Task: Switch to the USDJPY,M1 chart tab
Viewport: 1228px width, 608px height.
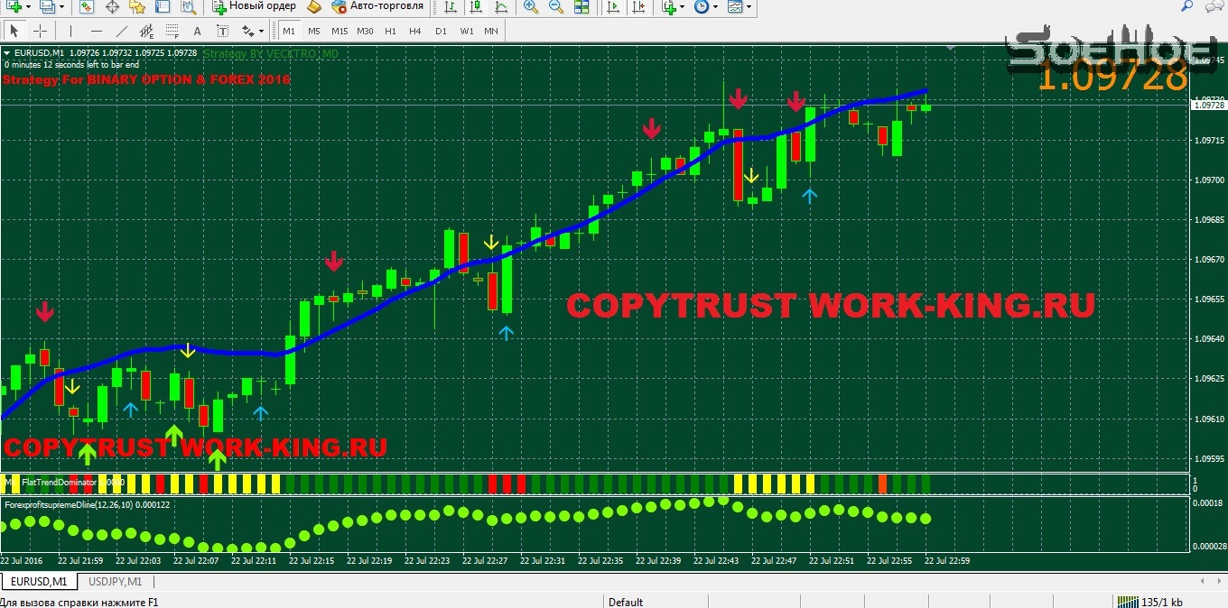Action: [115, 582]
